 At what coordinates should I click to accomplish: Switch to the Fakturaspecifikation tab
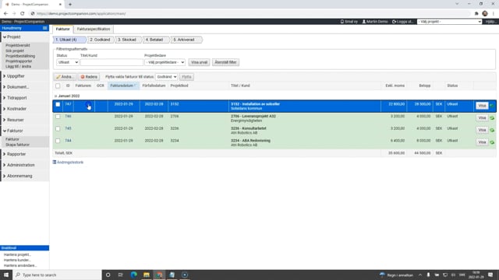(94, 29)
